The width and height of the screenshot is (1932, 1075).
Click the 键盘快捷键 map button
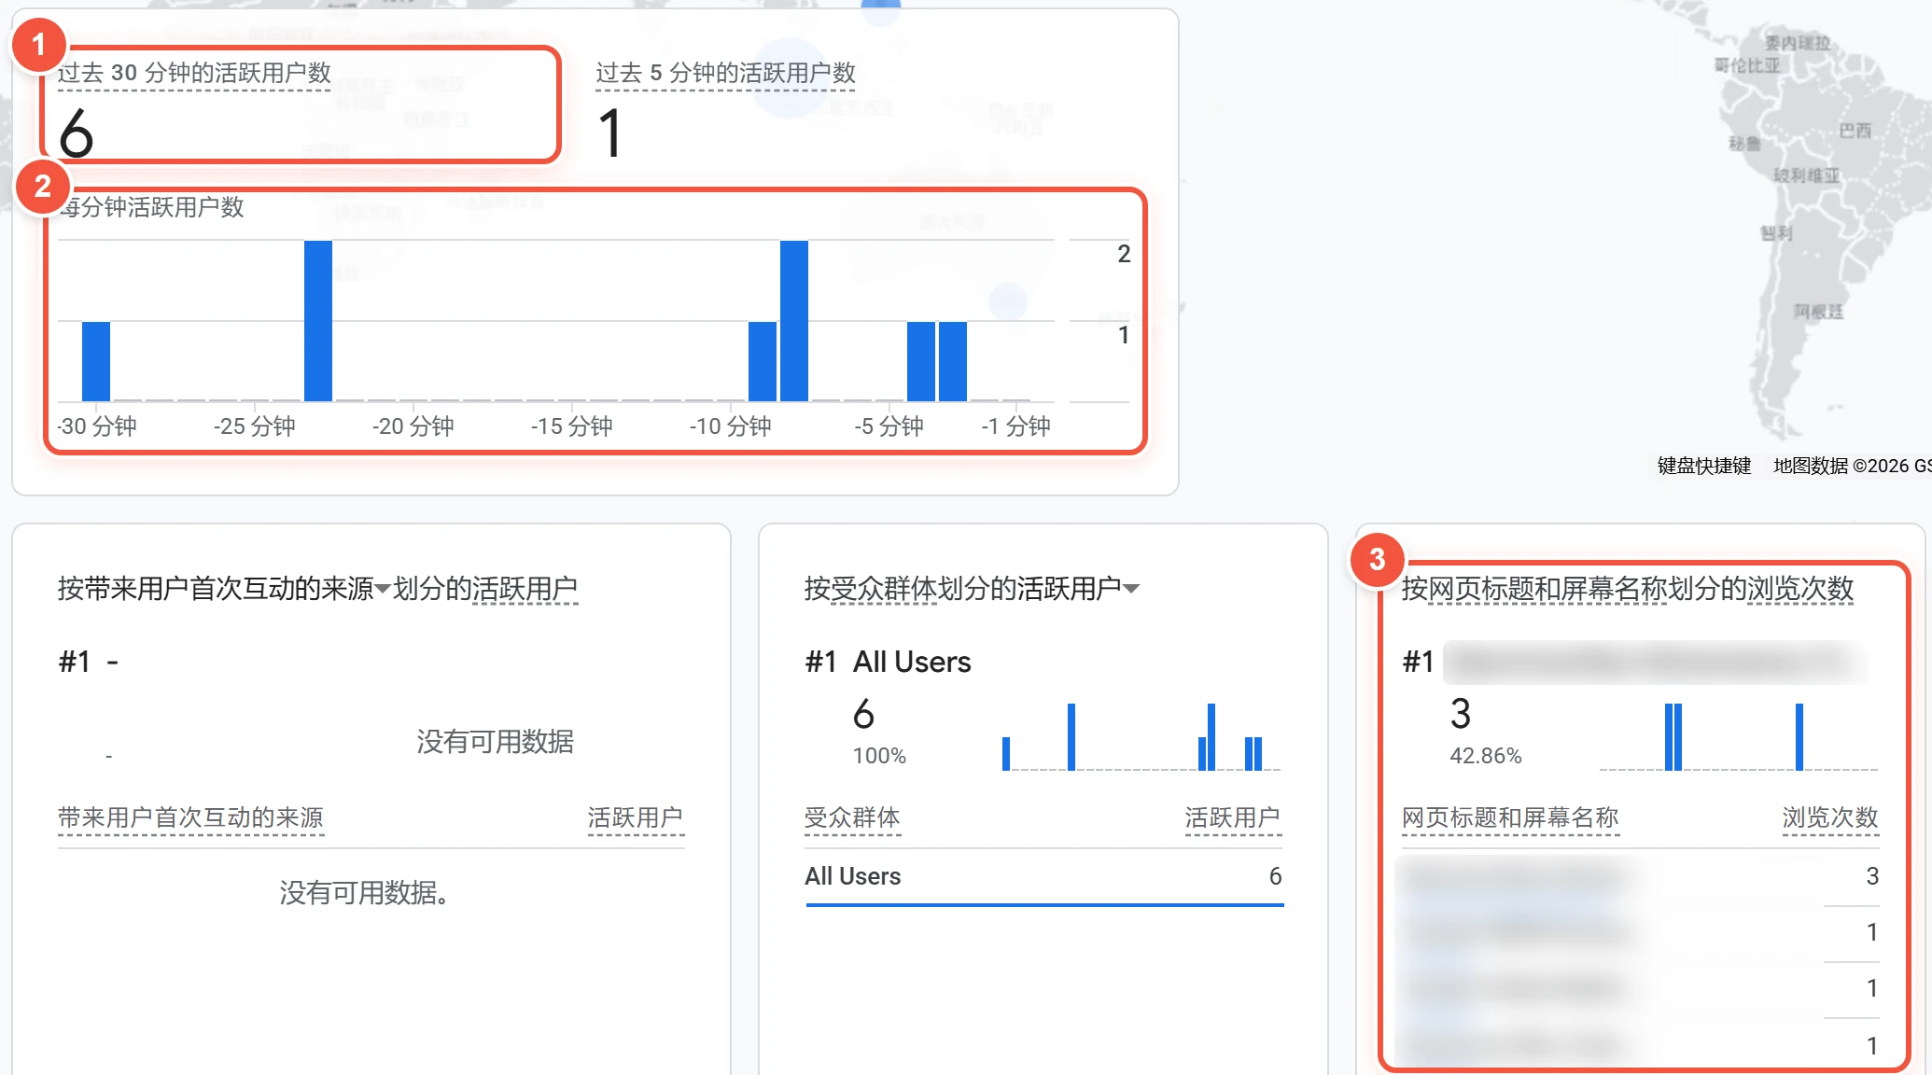(1704, 466)
